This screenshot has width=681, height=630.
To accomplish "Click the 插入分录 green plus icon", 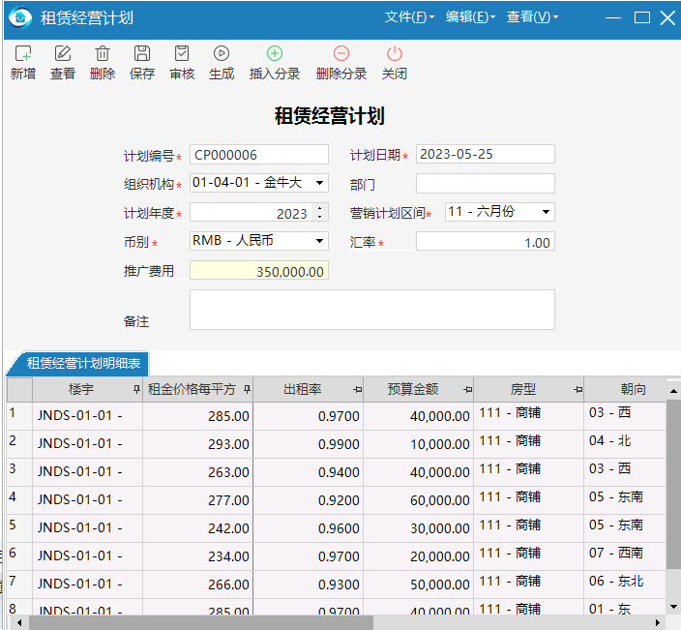I will pyautogui.click(x=275, y=54).
